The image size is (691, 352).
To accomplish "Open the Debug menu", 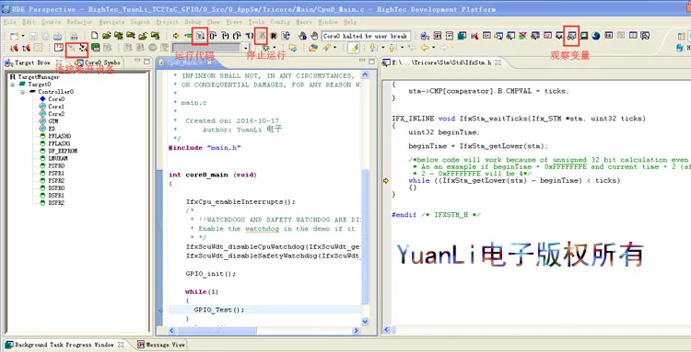I will point(193,22).
